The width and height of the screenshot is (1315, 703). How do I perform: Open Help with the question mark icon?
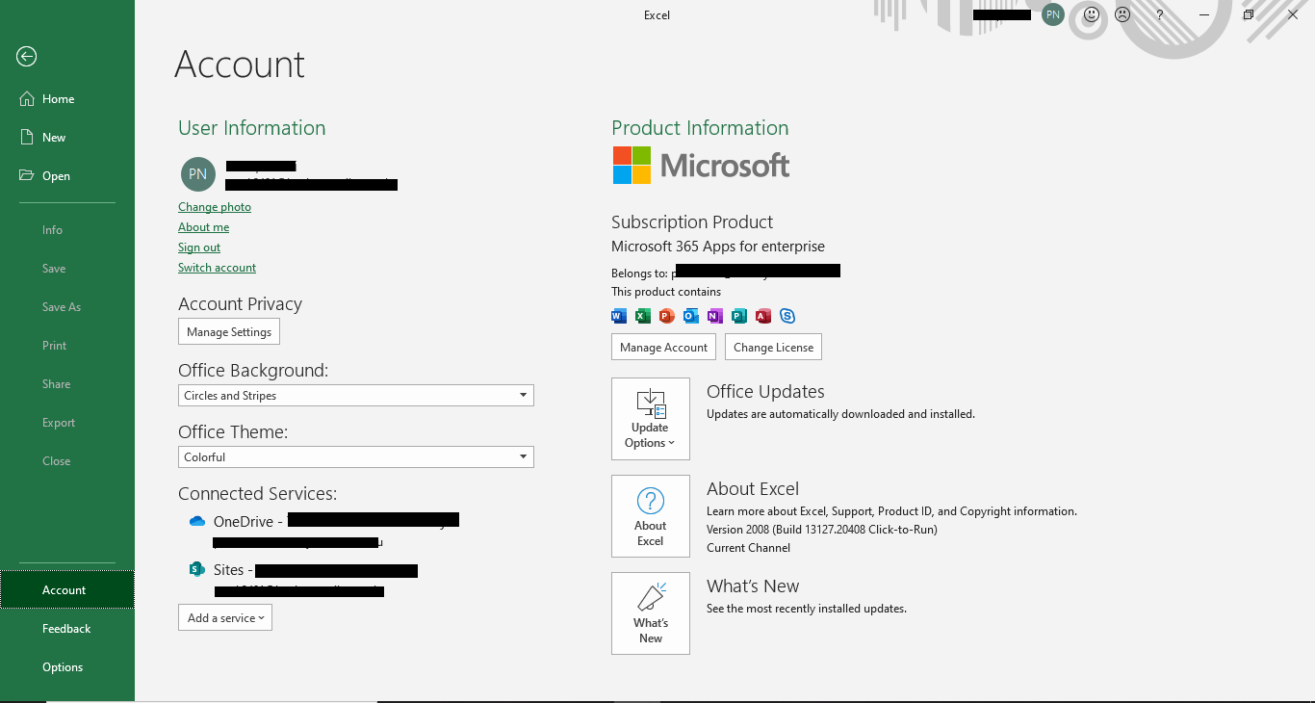(x=1160, y=14)
